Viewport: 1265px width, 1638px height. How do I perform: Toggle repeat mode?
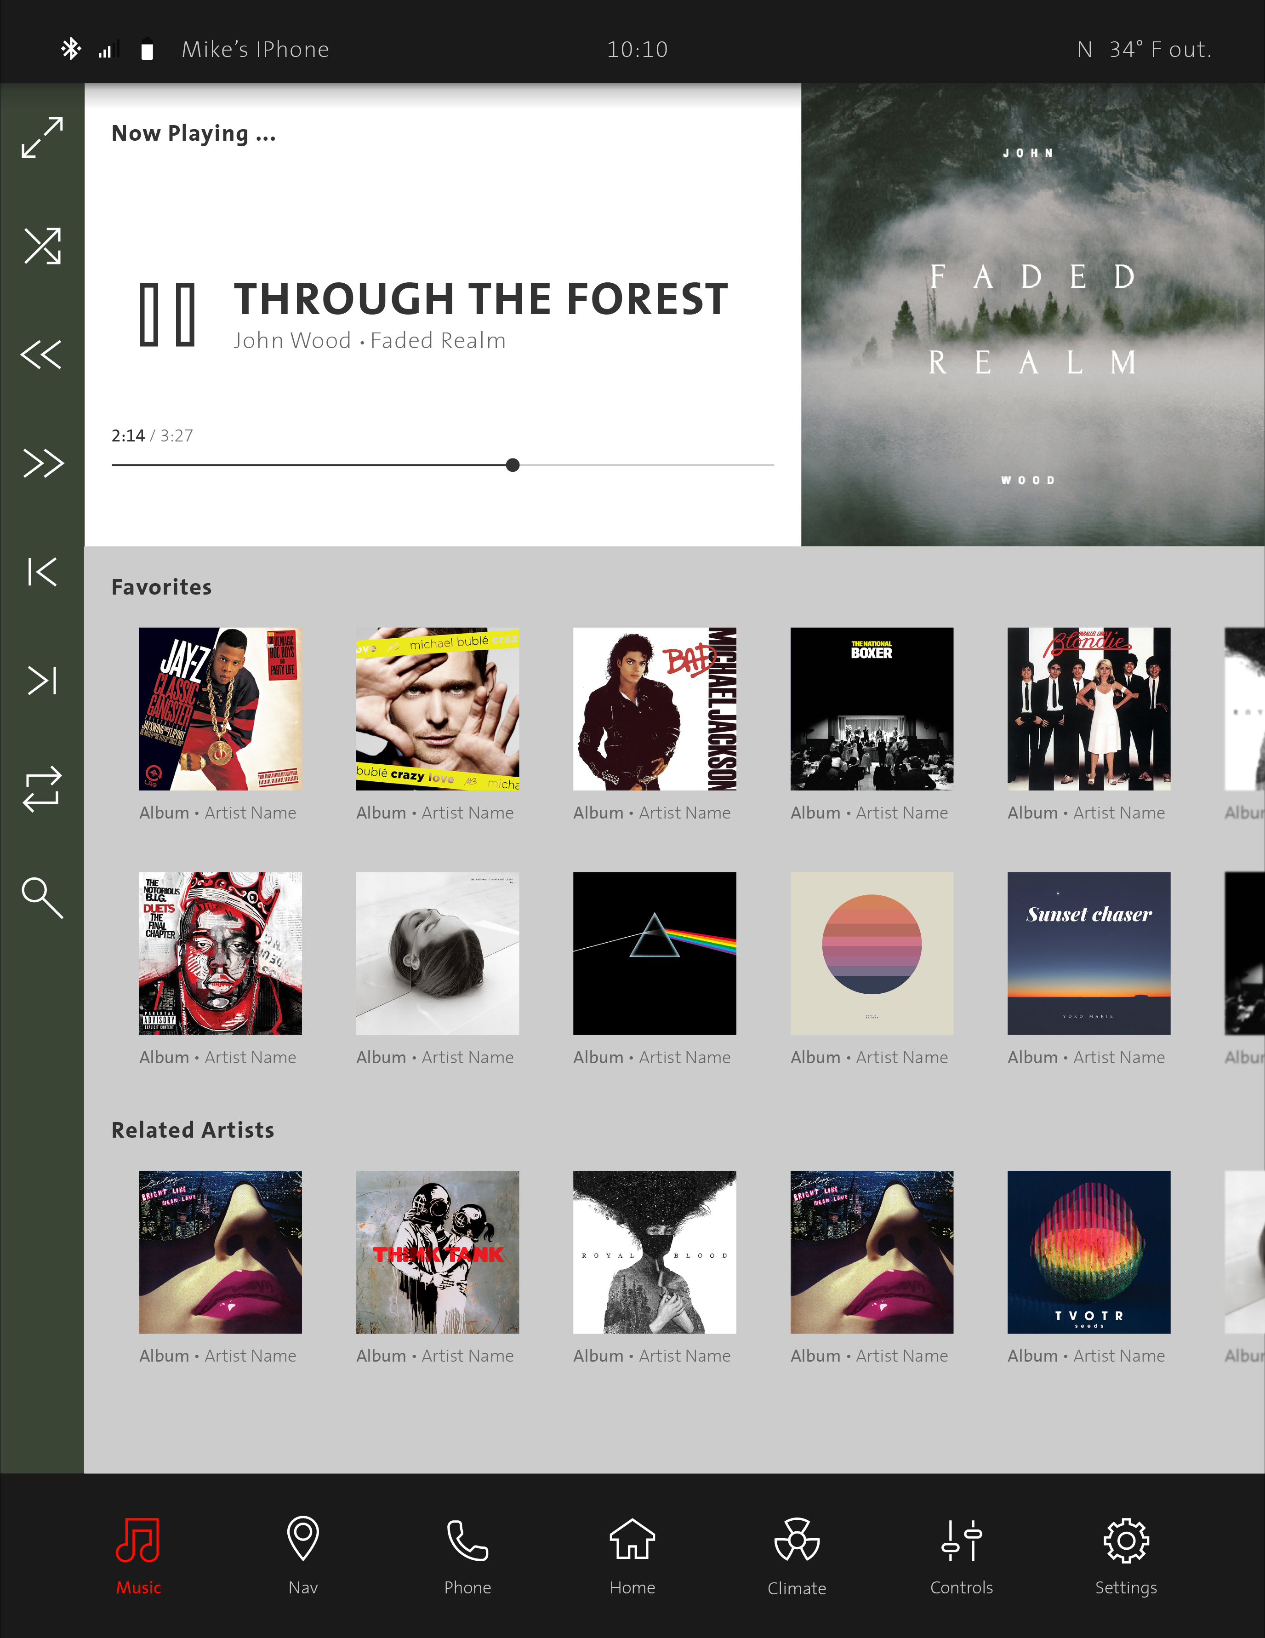click(x=42, y=789)
